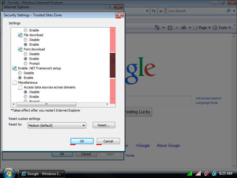Viewport: 237px width, 178px height.
Task: Select Disable under Enable .NET Framework setup
Action: (x=20, y=73)
